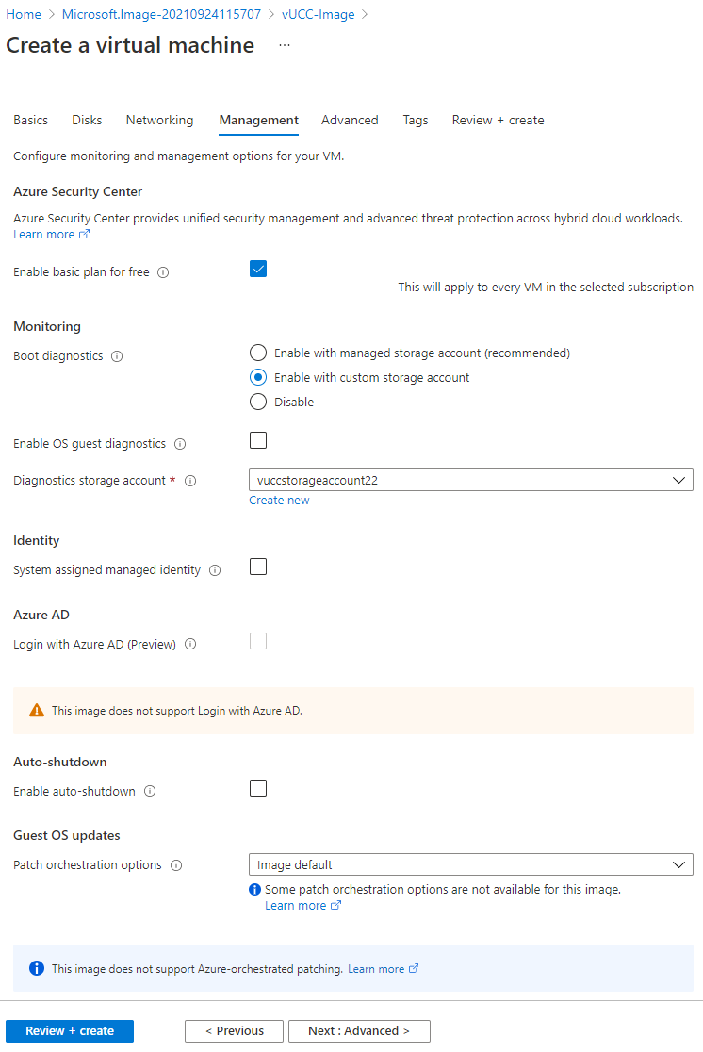Viewport: 703px width, 1052px height.
Task: Select the Disable boot diagnostics option
Action: click(x=258, y=402)
